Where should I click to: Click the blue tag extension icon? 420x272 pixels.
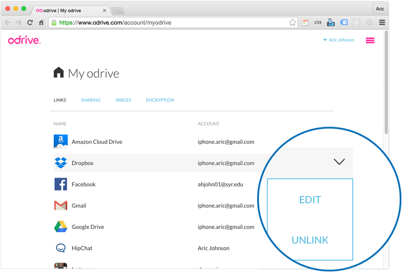pos(343,22)
